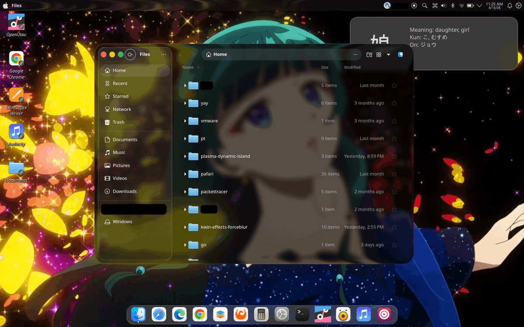524x327 pixels.
Task: Open Downloads in the sidebar
Action: coord(135,191)
